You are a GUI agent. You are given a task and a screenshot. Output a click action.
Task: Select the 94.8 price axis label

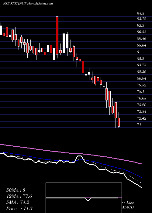point(140,14)
